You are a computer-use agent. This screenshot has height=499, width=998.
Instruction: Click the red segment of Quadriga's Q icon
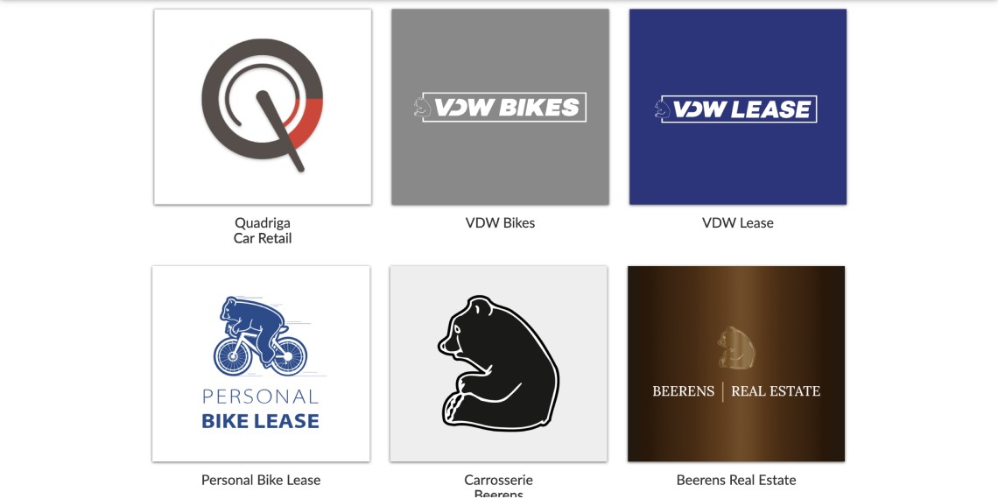pos(306,123)
